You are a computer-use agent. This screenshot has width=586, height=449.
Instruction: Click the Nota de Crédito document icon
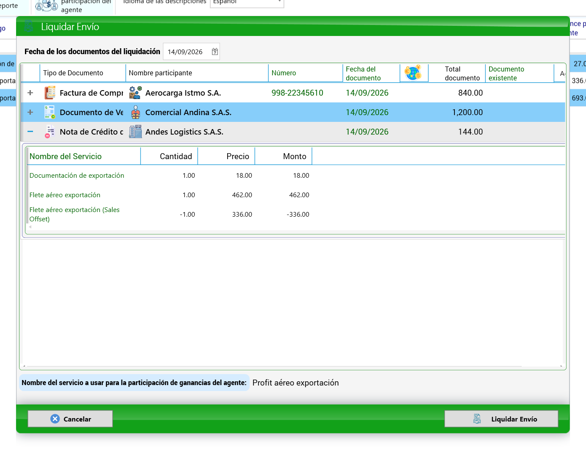pos(50,132)
